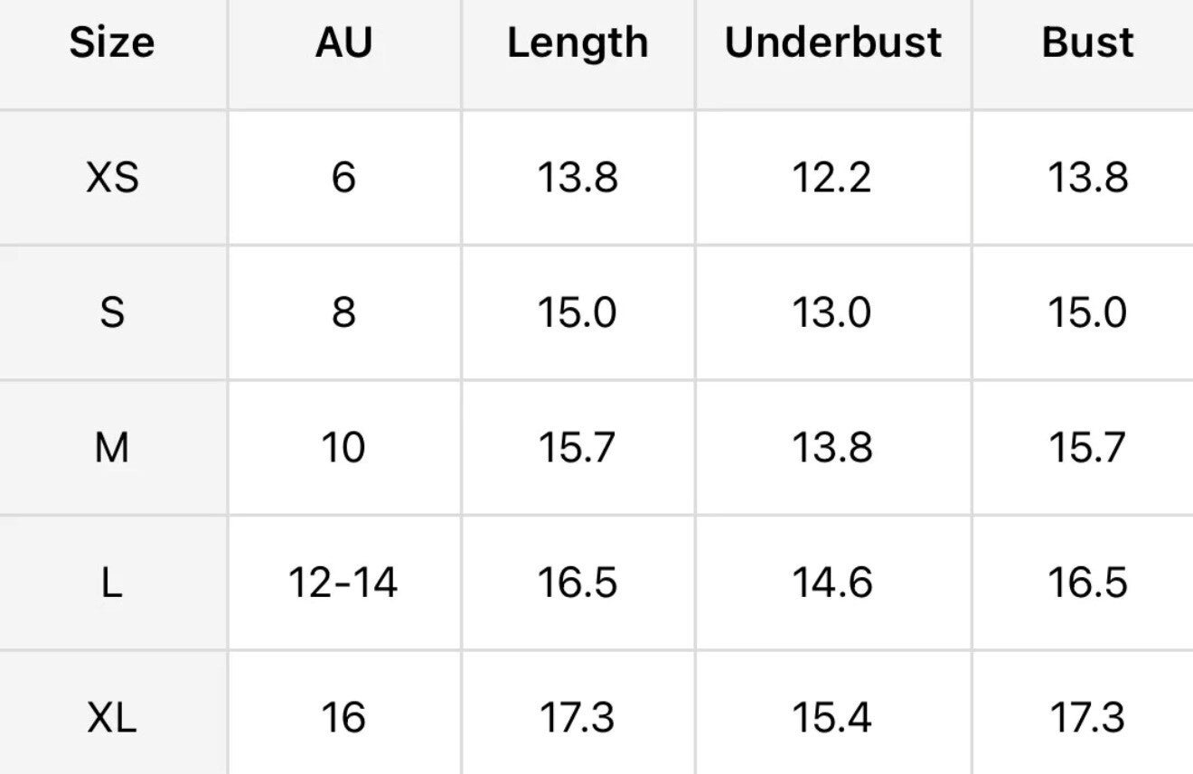Image resolution: width=1193 pixels, height=774 pixels.
Task: Click the Underbust 12.2 cell
Action: coord(832,177)
